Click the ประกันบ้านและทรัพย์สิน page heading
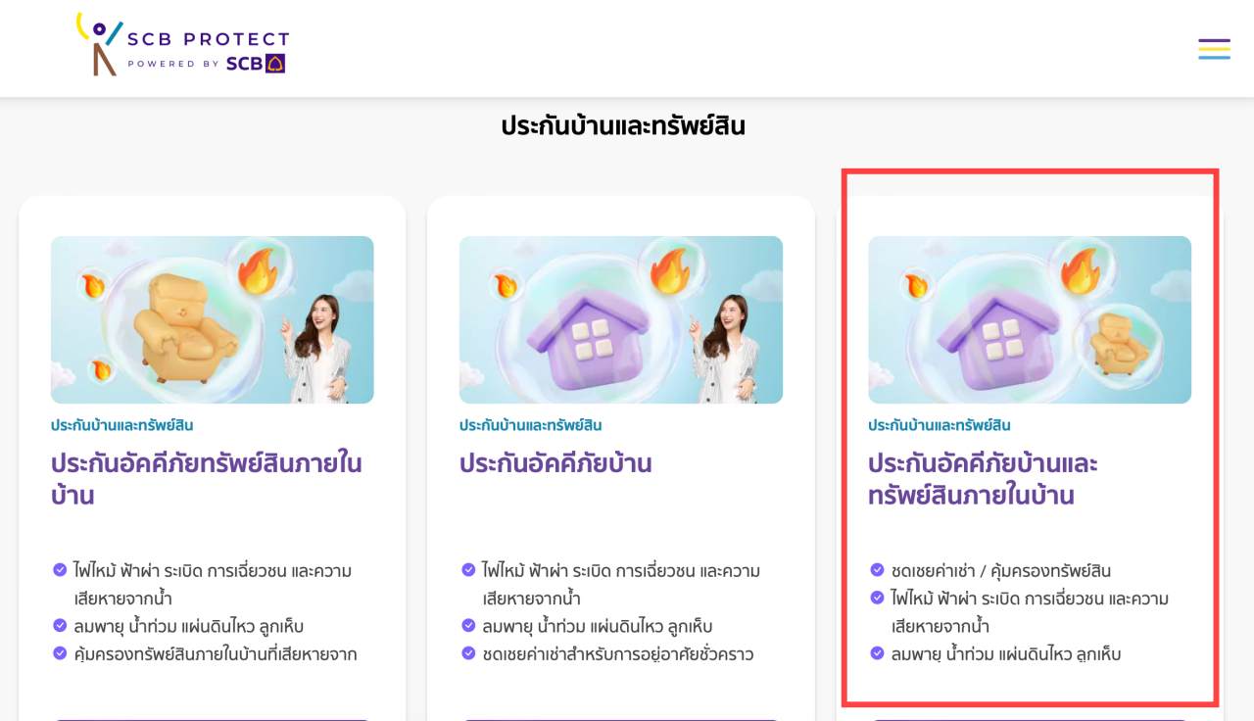Screen dimensions: 1254x721 point(623,126)
